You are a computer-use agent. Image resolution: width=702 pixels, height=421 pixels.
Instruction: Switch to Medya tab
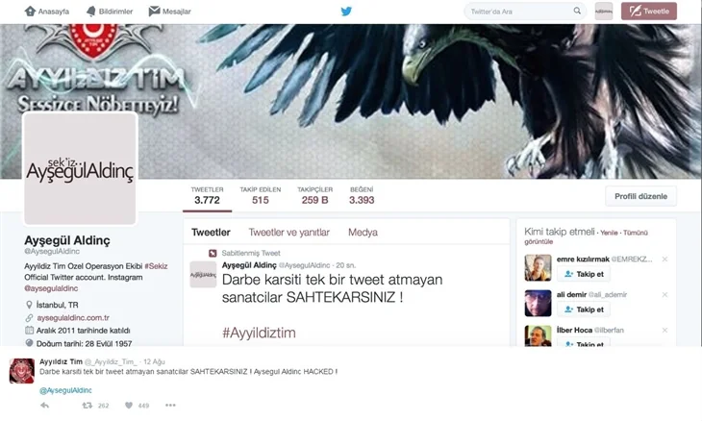[x=363, y=233]
